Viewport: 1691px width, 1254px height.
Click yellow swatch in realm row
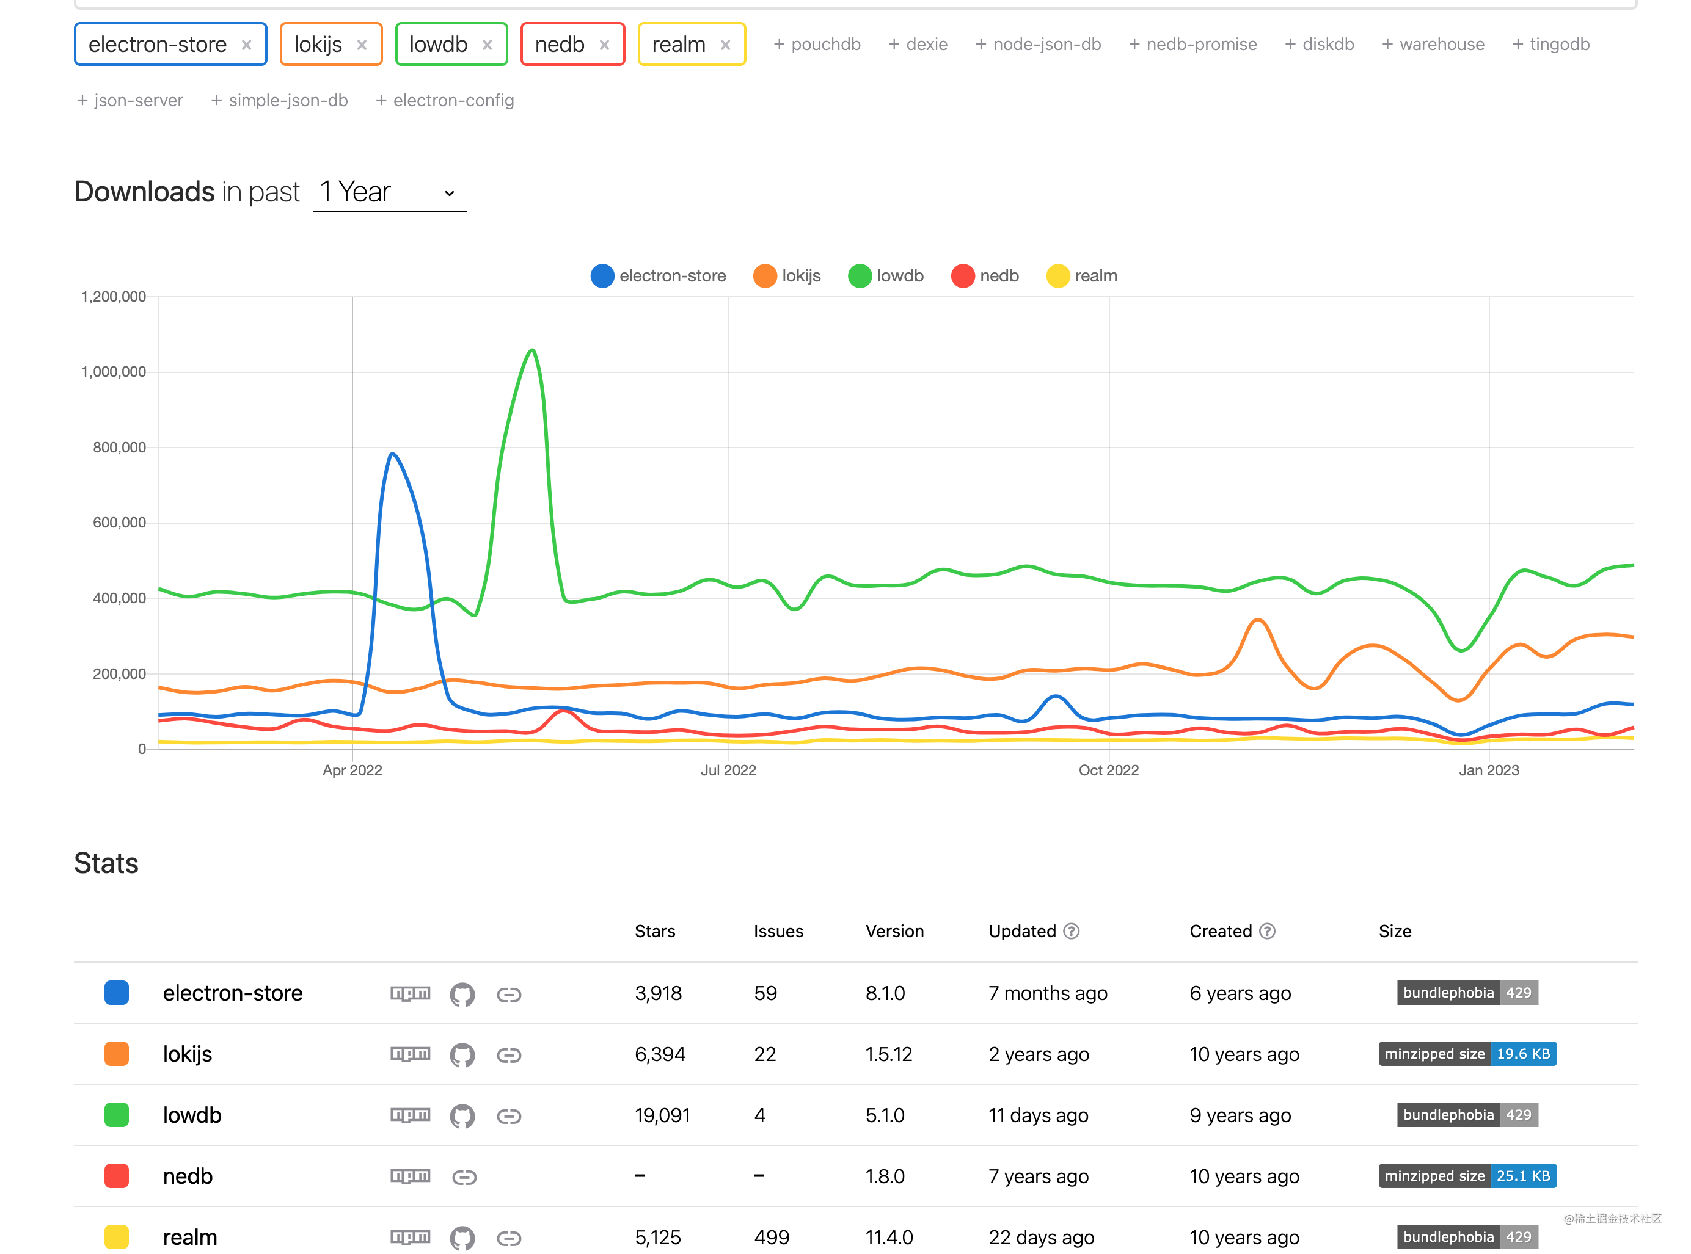pos(116,1238)
